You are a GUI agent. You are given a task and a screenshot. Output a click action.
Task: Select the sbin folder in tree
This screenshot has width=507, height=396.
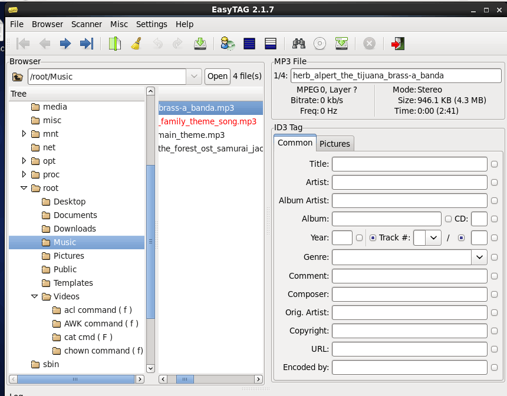(x=45, y=364)
